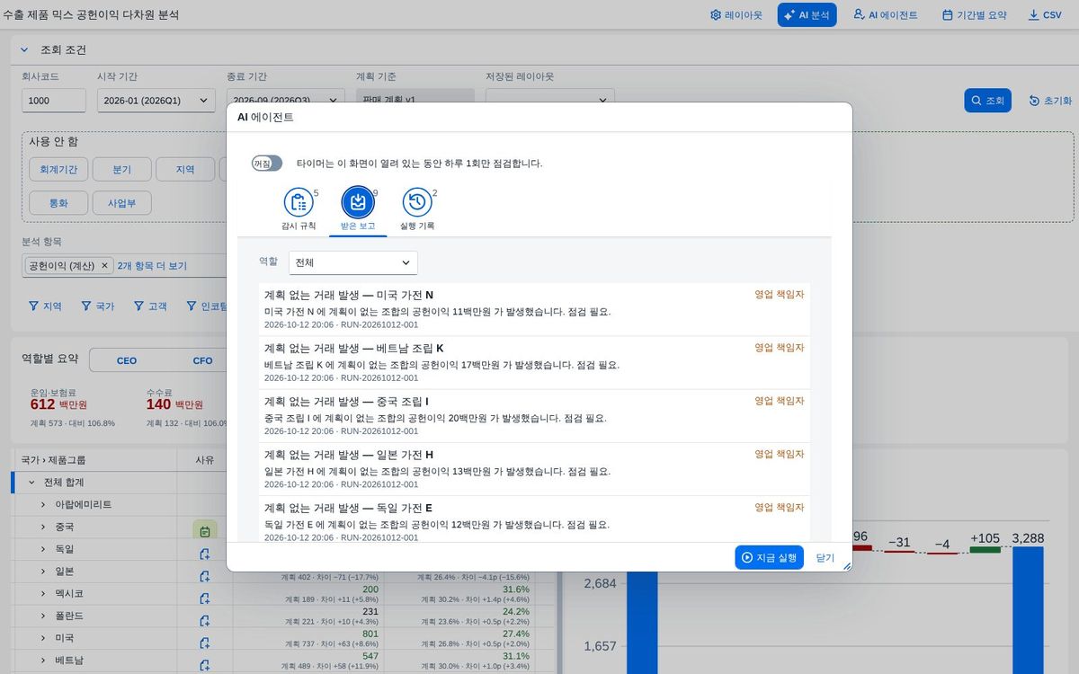Add a reason note for 베트남 row
Screen dimensions: 1079x674
coord(205,665)
